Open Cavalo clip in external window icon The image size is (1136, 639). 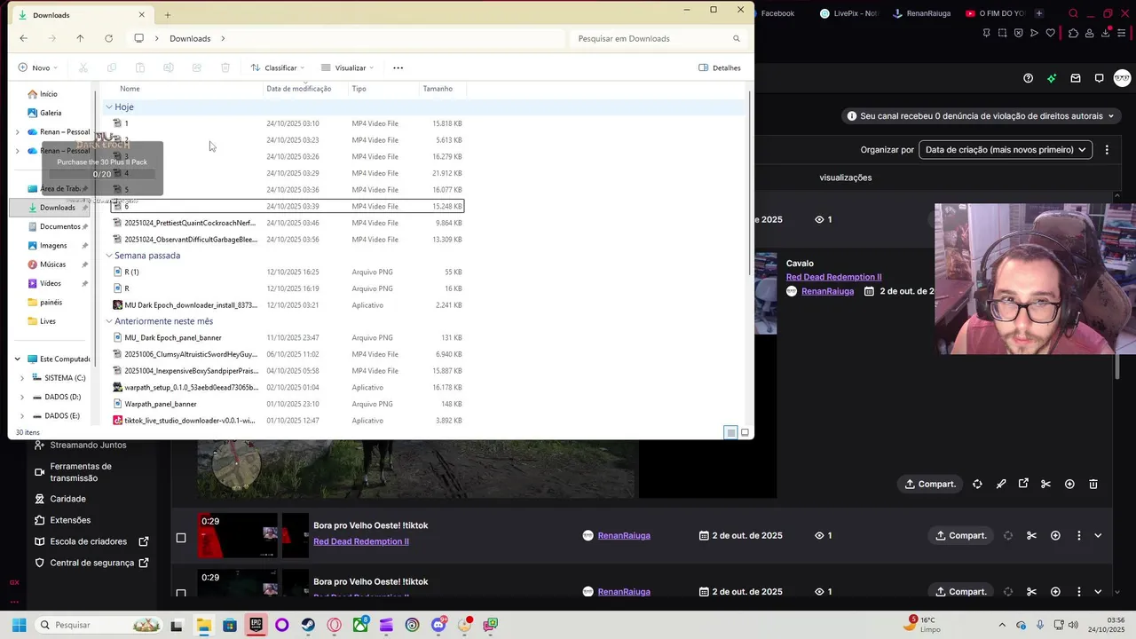pos(1023,484)
